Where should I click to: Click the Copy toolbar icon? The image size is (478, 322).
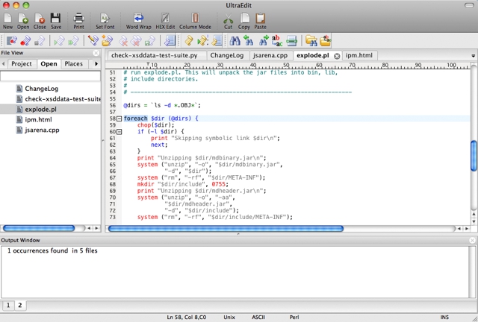coord(244,18)
